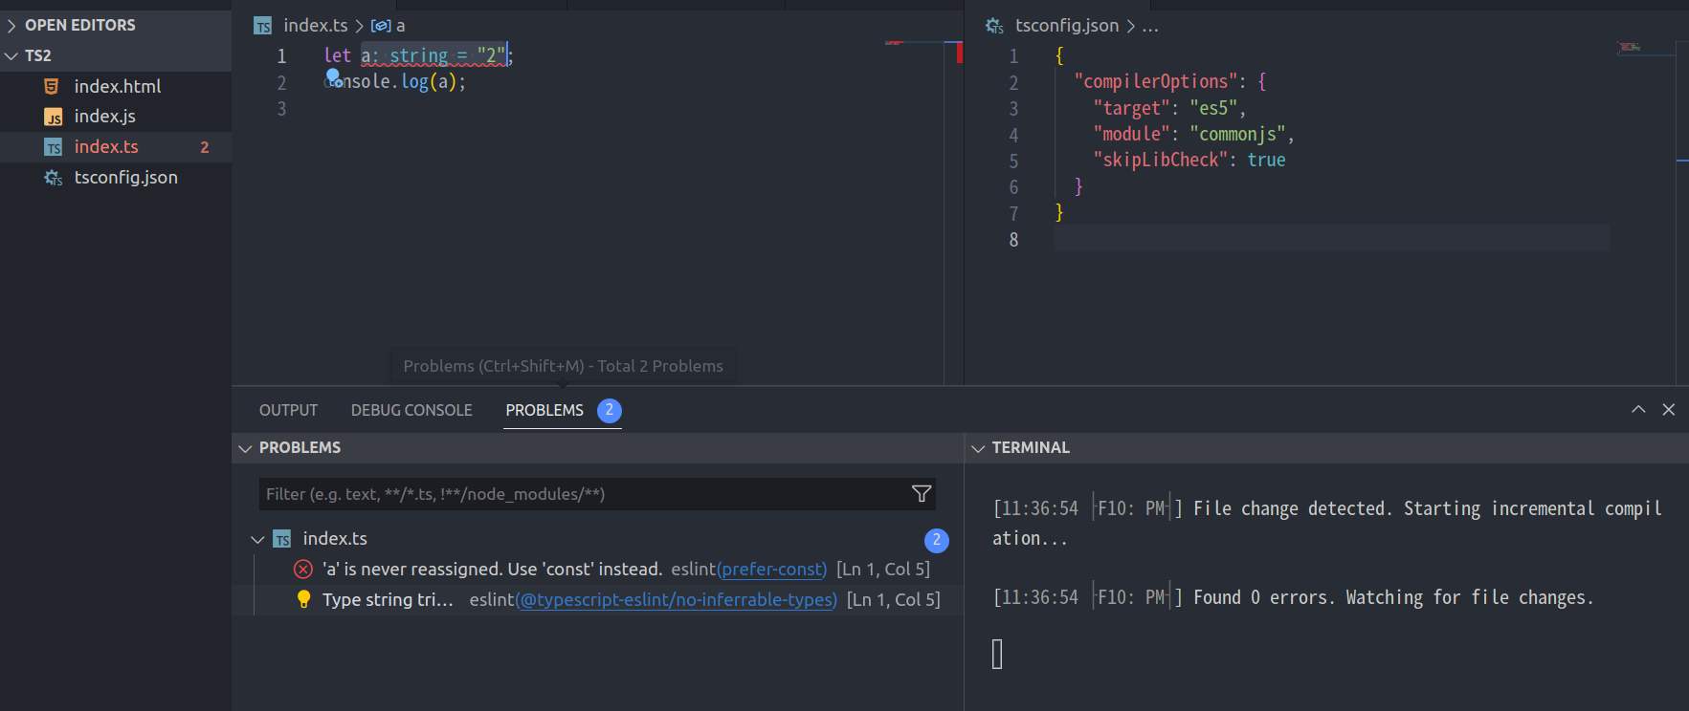The image size is (1689, 711).
Task: Click the JS file icon beside index.js
Action: pyautogui.click(x=53, y=117)
